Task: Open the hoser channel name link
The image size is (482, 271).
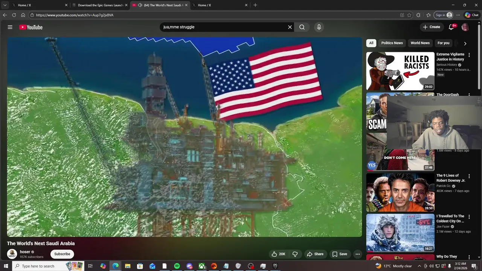Action: [25, 252]
